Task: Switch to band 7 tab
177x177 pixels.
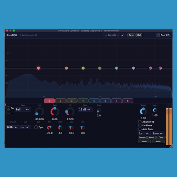Action: [x=116, y=101]
